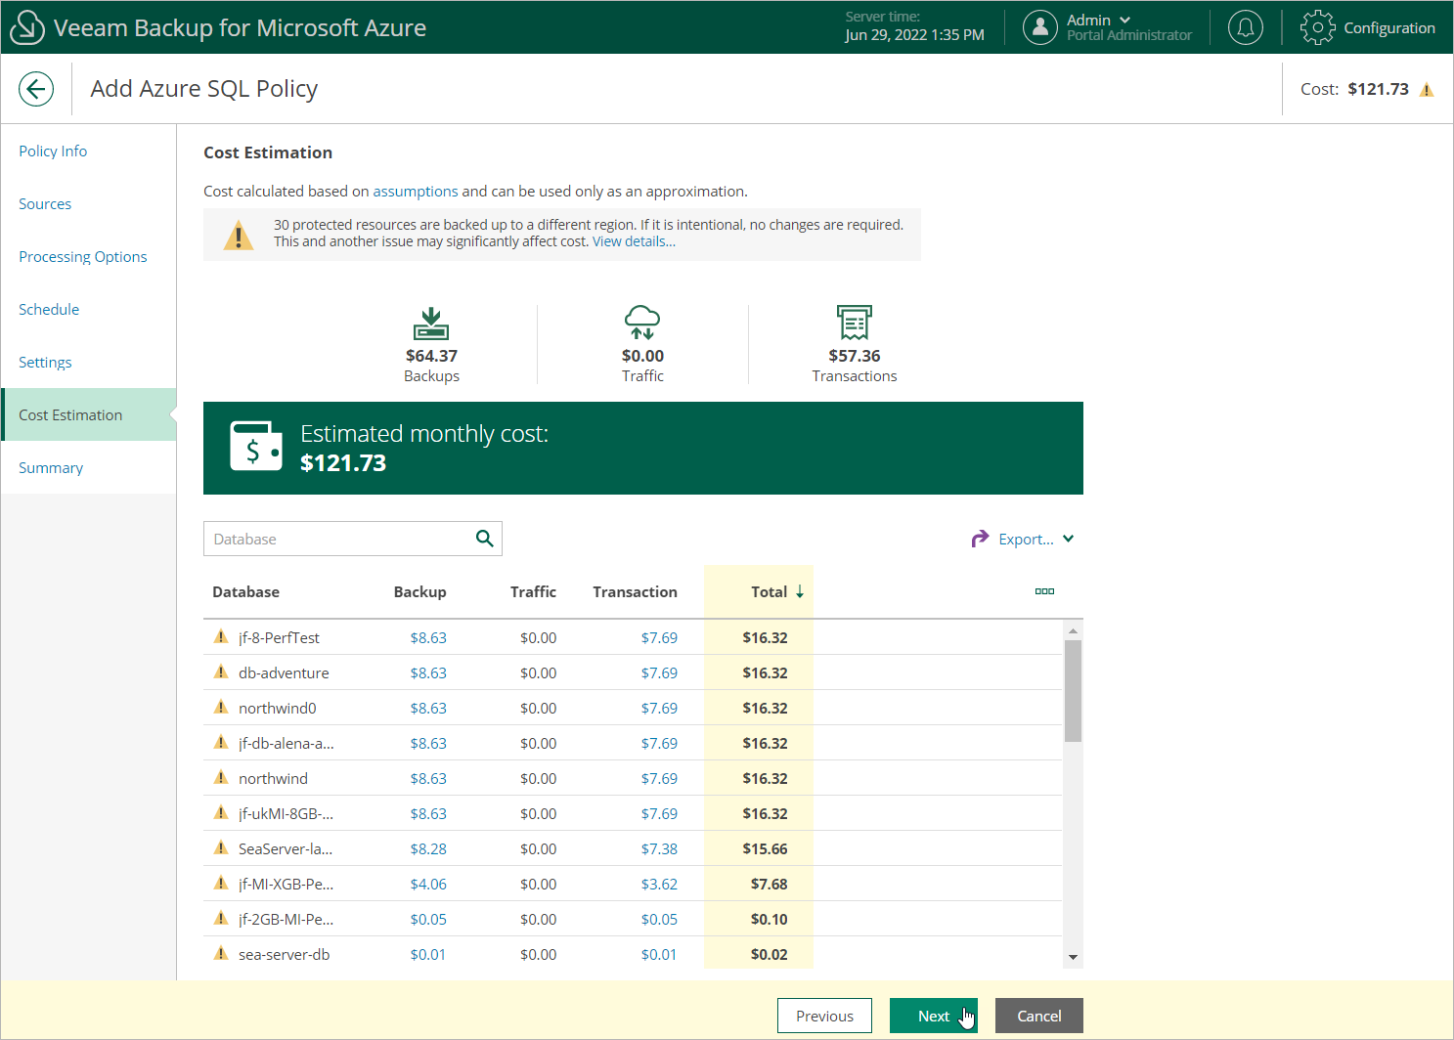Click the Previous button
Image resolution: width=1454 pixels, height=1040 pixels.
[x=824, y=1016]
